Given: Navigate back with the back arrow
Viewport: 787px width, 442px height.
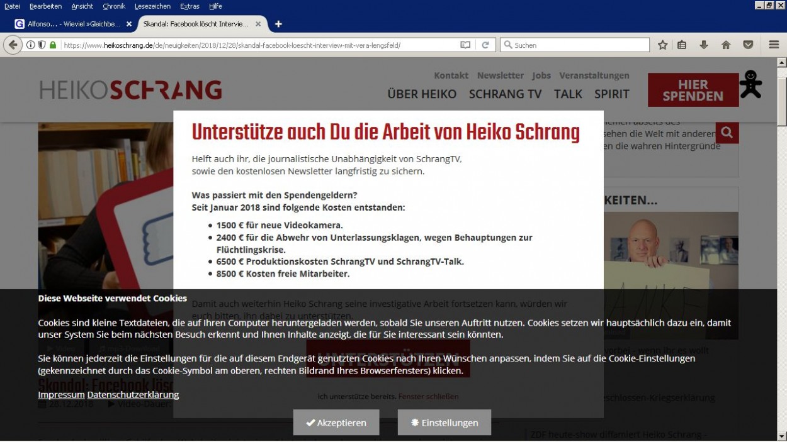Looking at the screenshot, I should [11, 45].
